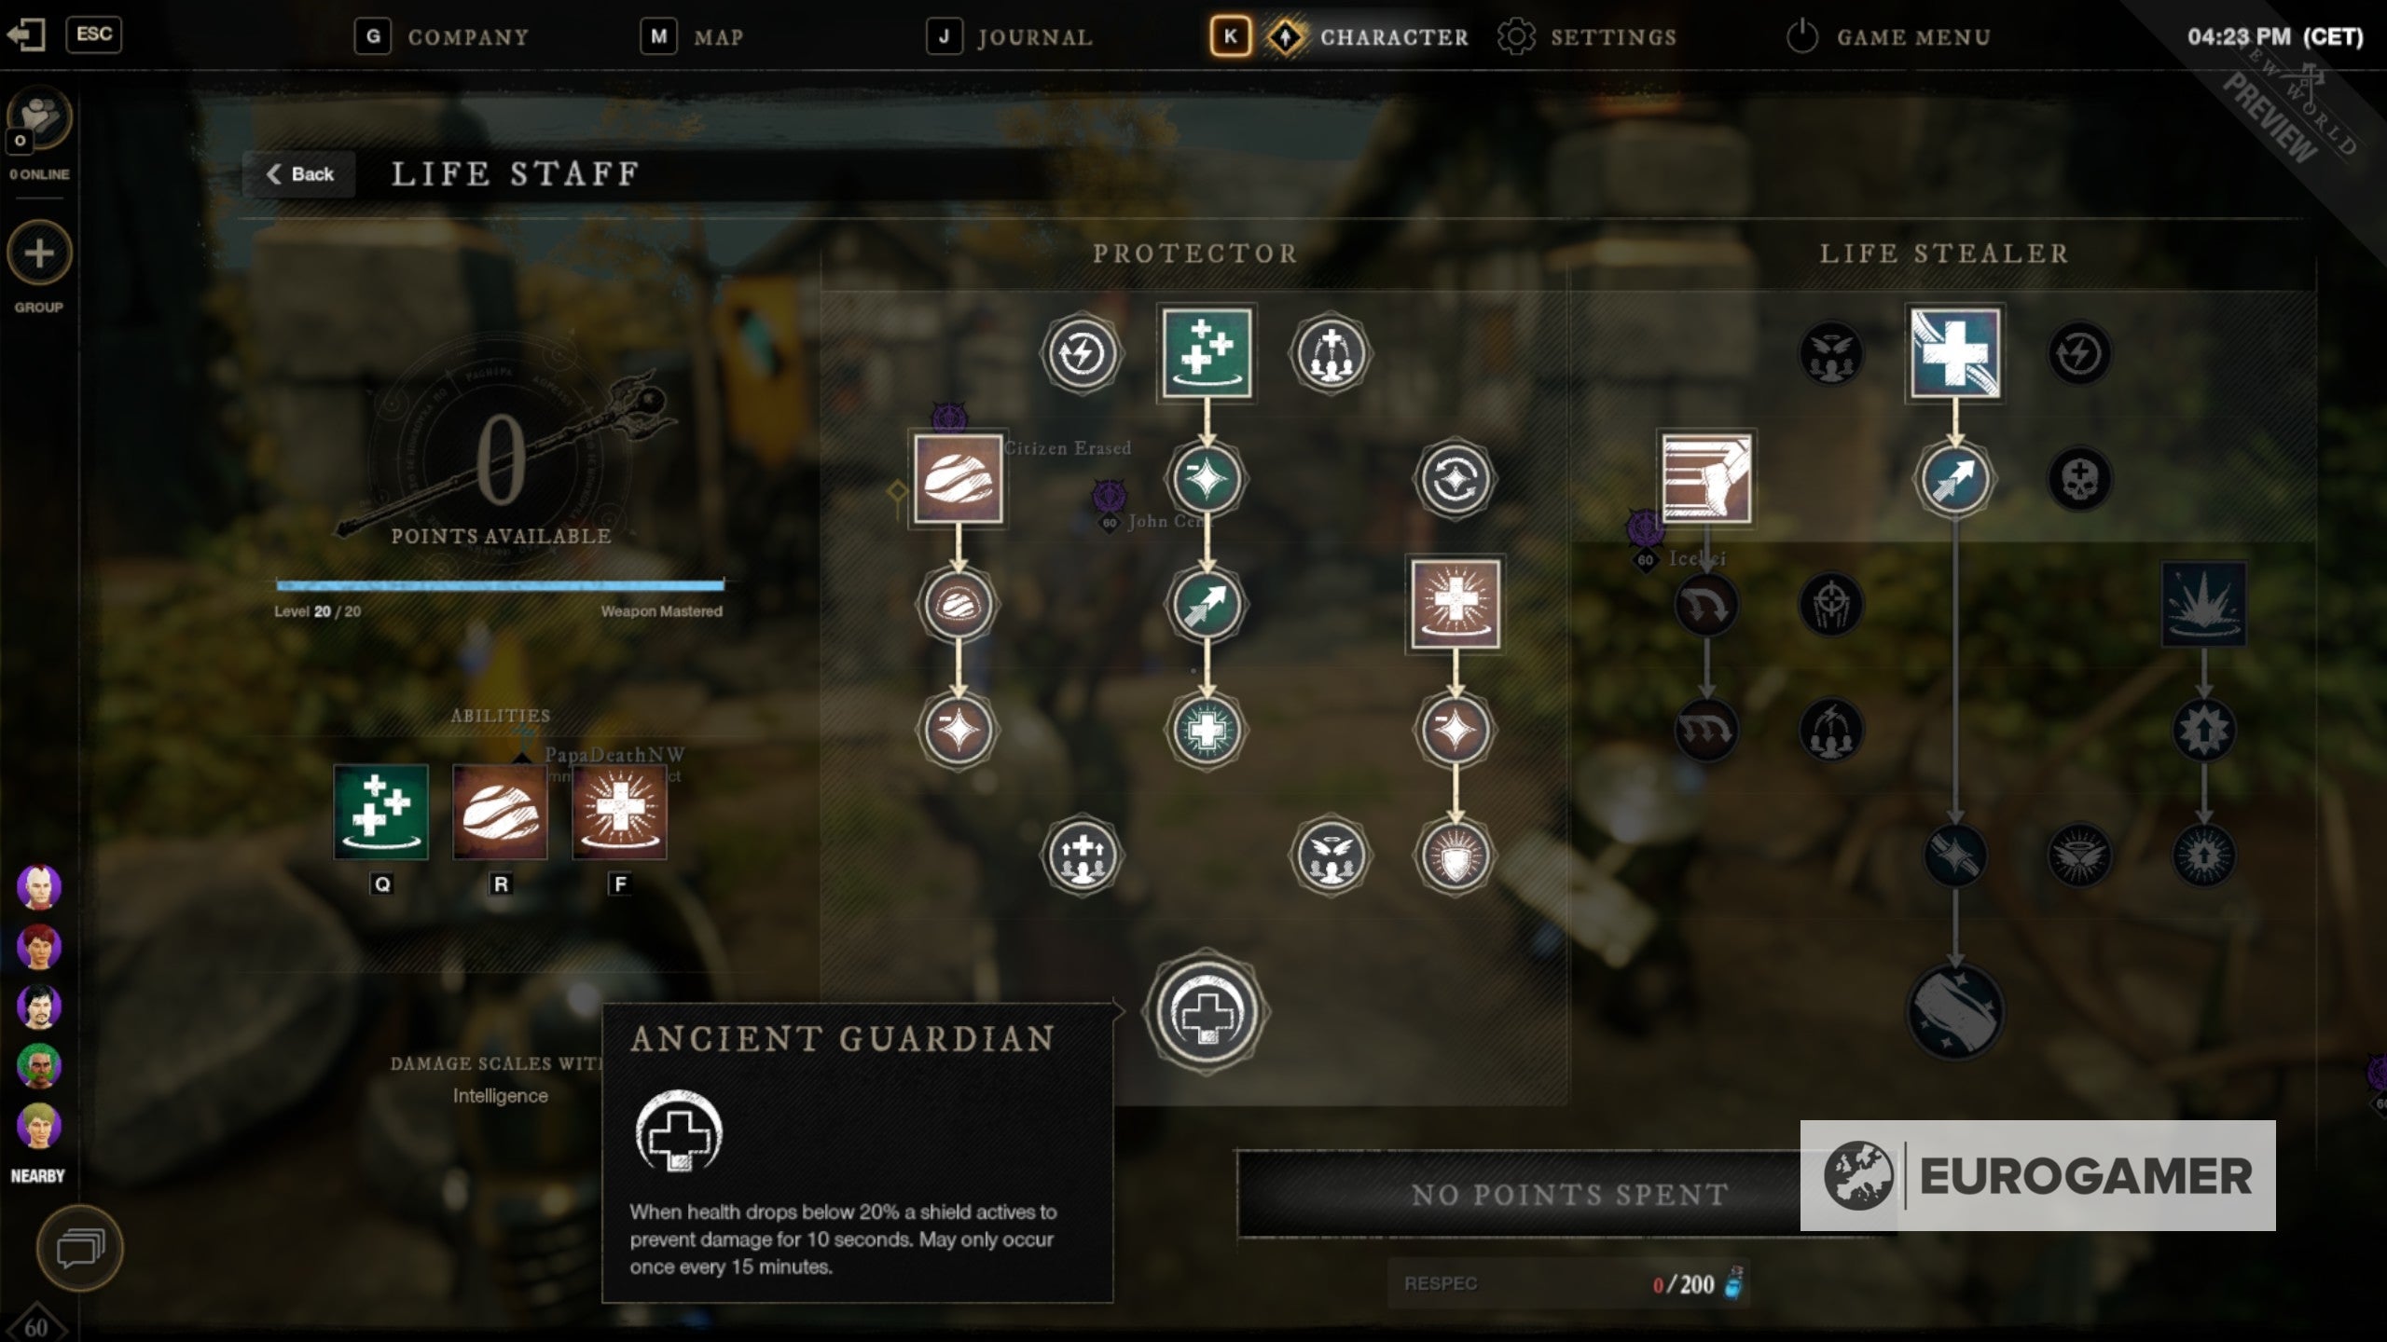This screenshot has height=1342, width=2387.
Task: Click the No Points Spent button
Action: tap(1568, 1195)
